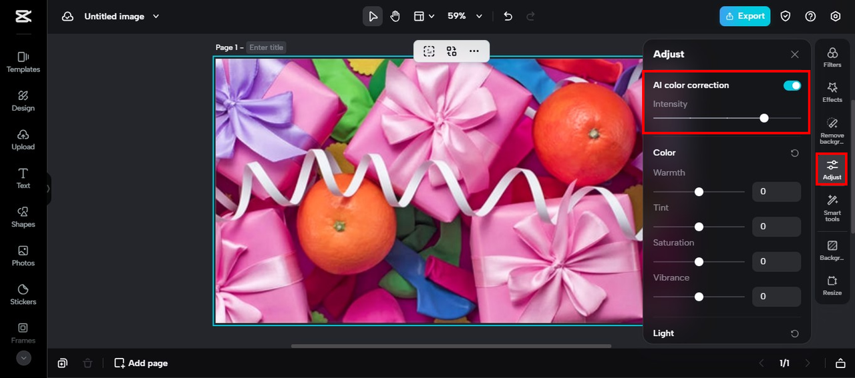Click the Warmth value field

tap(776, 191)
